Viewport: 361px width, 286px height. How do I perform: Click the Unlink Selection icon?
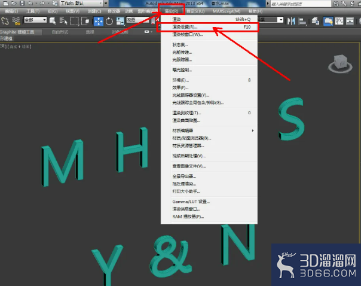click(5, 21)
